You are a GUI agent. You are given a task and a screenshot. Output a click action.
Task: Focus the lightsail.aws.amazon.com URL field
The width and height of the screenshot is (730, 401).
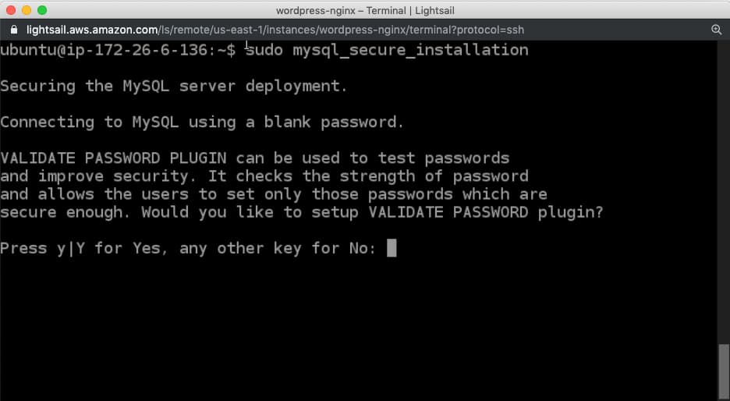click(x=275, y=30)
